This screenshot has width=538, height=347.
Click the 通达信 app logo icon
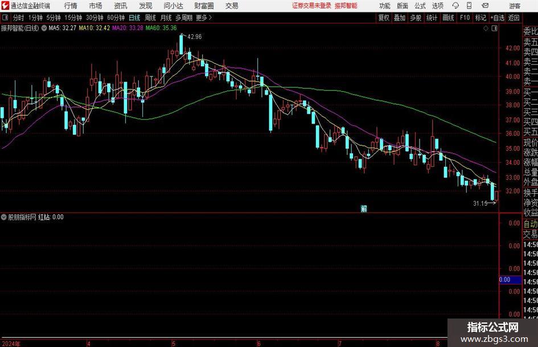coord(5,6)
